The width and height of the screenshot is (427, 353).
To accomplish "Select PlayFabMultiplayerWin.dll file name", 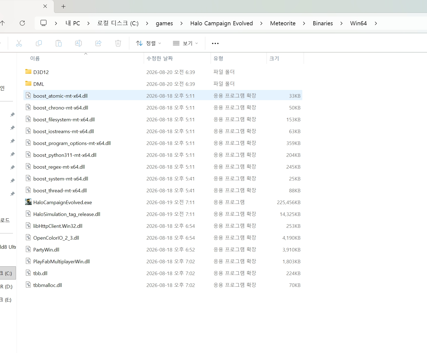I will click(x=62, y=261).
